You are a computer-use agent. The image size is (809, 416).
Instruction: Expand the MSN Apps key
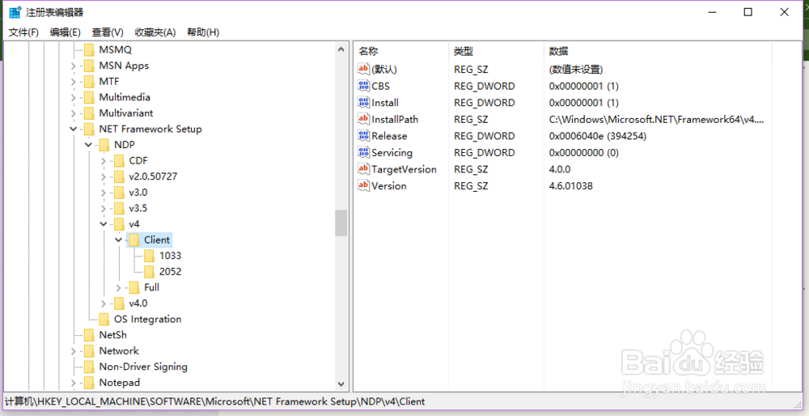(x=74, y=66)
